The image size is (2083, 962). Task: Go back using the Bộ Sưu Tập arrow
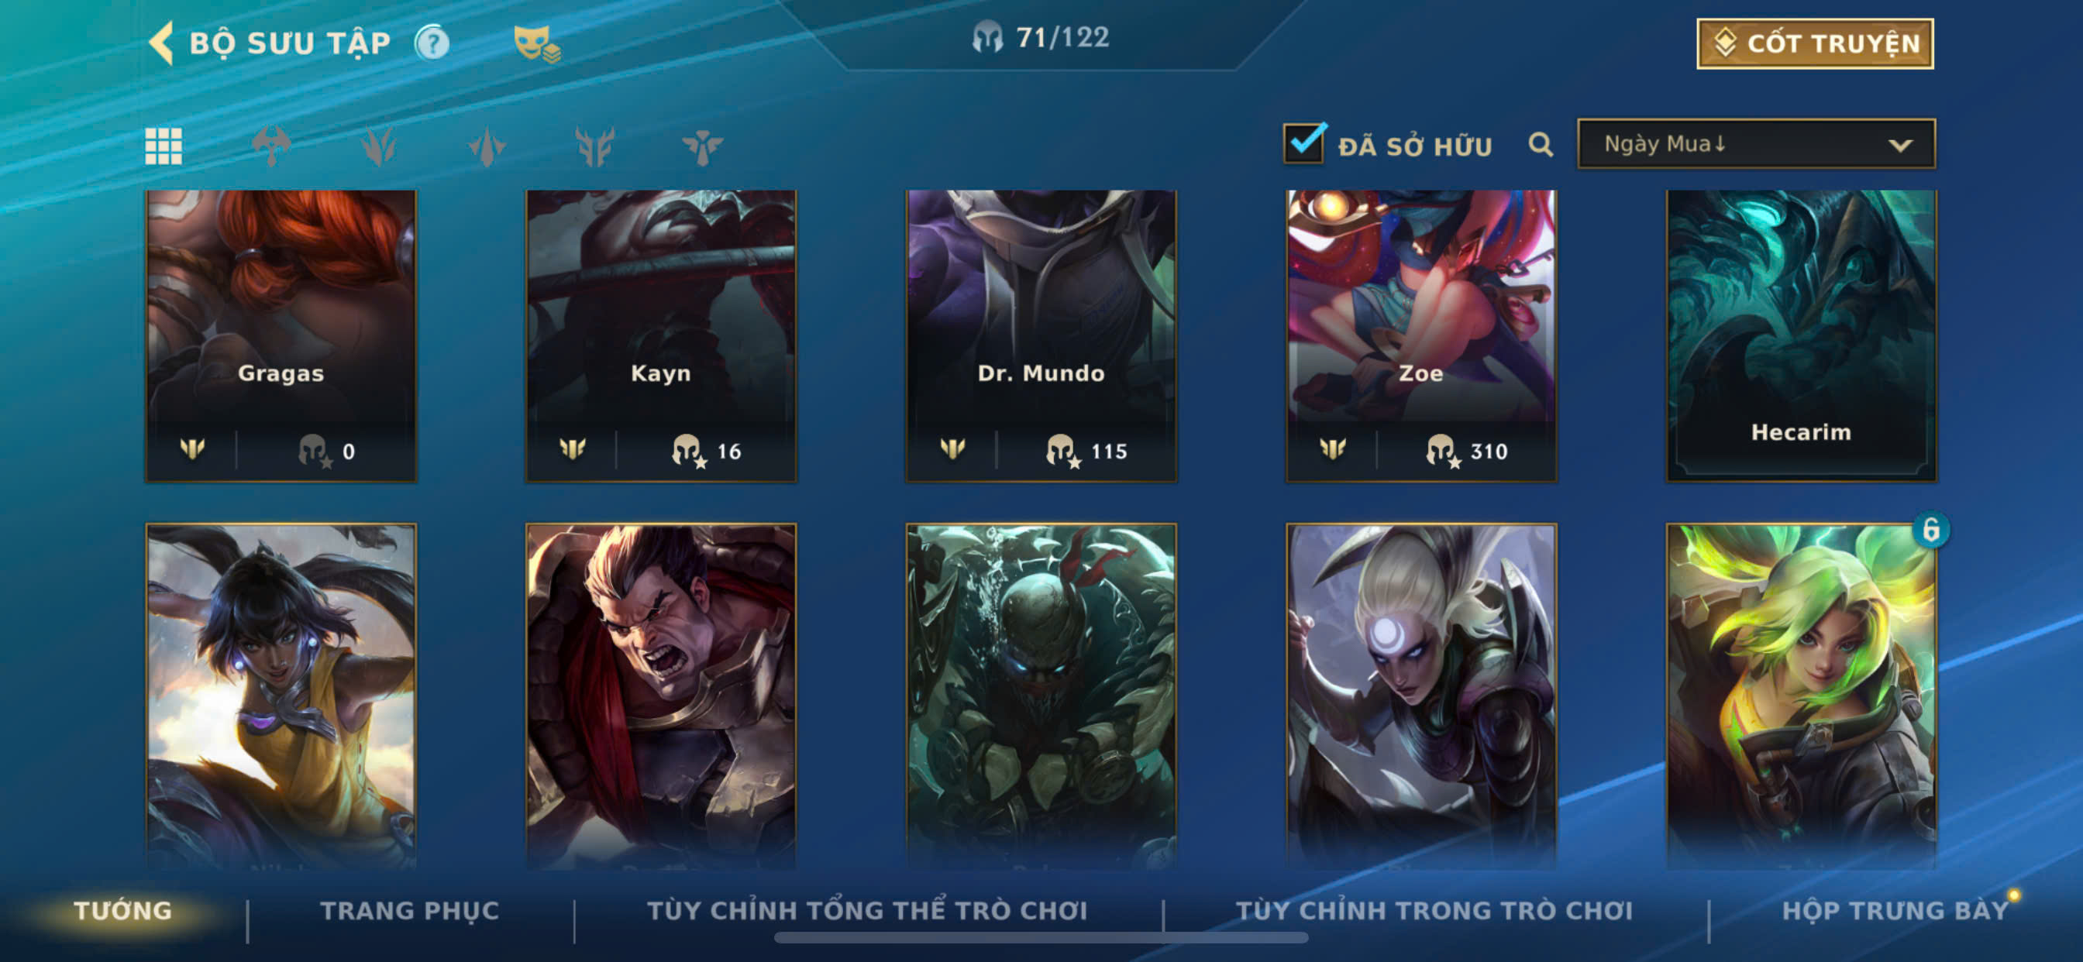162,43
